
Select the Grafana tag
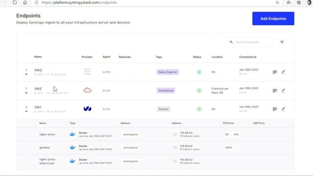163,109
